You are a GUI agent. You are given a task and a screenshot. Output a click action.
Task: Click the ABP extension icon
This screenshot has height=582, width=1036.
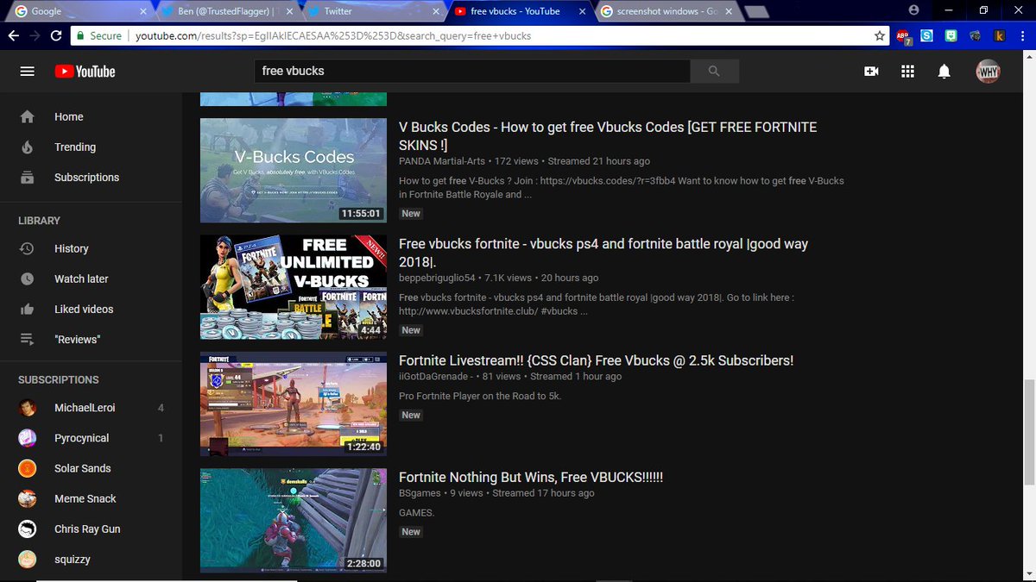coord(903,36)
